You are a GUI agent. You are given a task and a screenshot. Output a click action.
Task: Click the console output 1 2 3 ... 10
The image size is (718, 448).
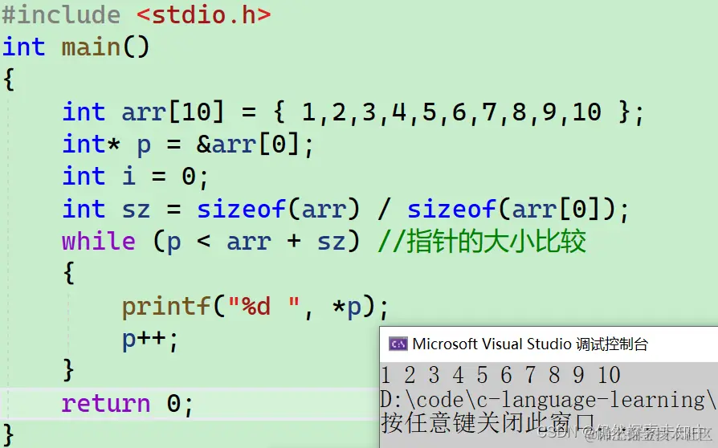(500, 376)
